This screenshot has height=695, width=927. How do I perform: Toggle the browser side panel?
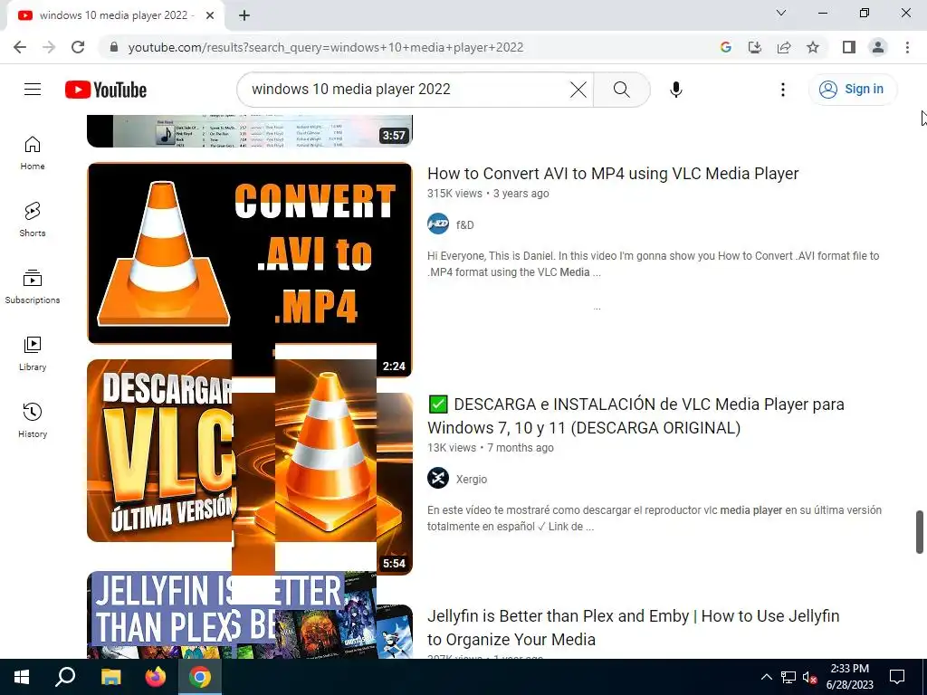click(x=849, y=47)
